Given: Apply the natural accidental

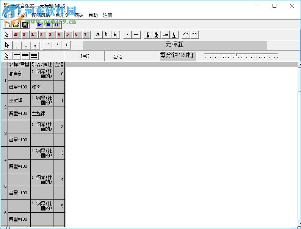Looking at the screenshot, I should click(116, 35).
